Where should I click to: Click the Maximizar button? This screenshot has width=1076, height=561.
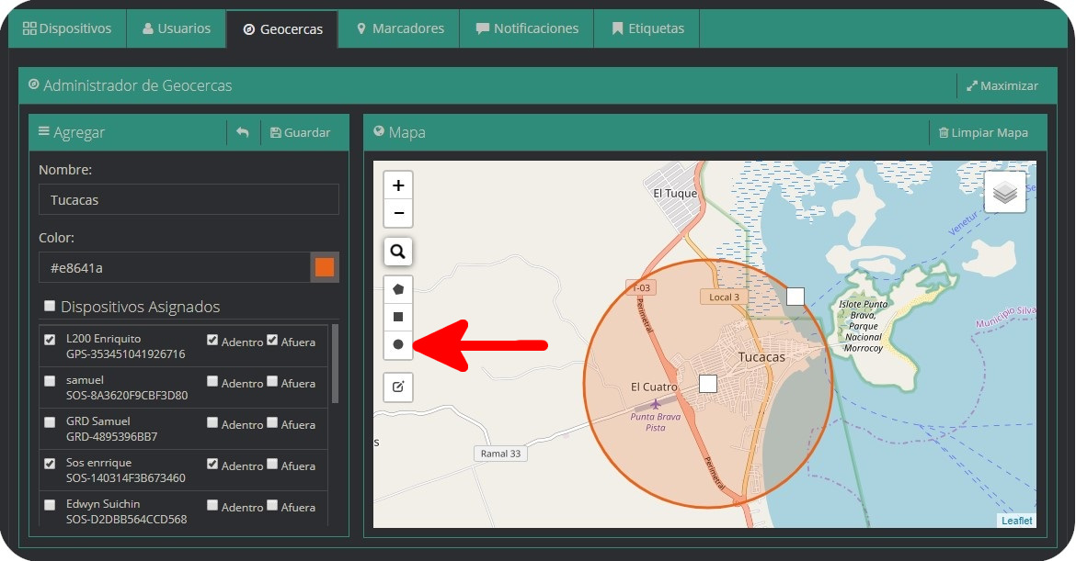click(1002, 85)
